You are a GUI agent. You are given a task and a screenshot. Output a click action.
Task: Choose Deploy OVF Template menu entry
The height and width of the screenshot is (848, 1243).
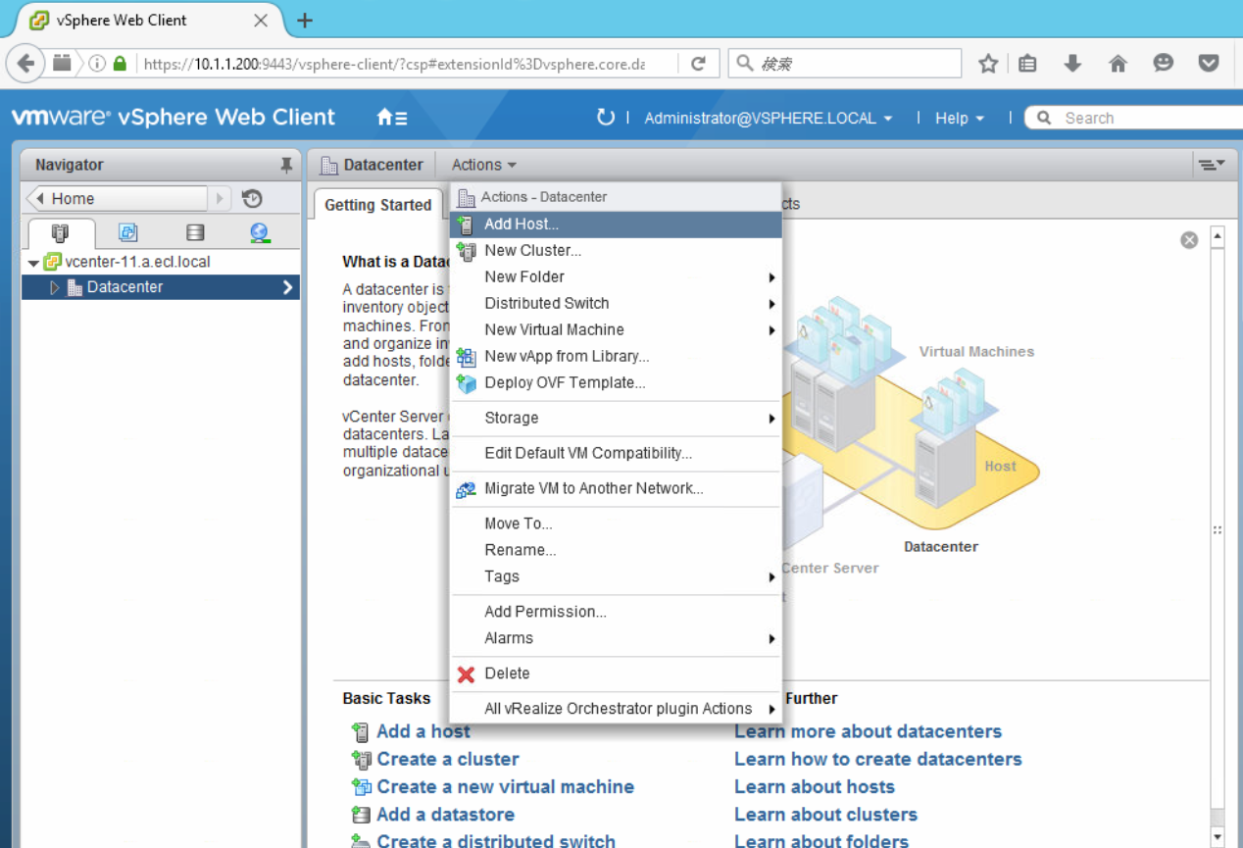565,382
